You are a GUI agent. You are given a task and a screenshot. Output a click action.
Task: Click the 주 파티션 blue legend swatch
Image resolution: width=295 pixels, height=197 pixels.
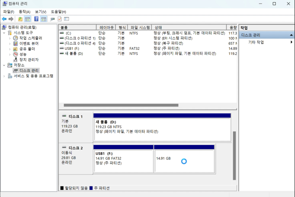(x=91, y=188)
